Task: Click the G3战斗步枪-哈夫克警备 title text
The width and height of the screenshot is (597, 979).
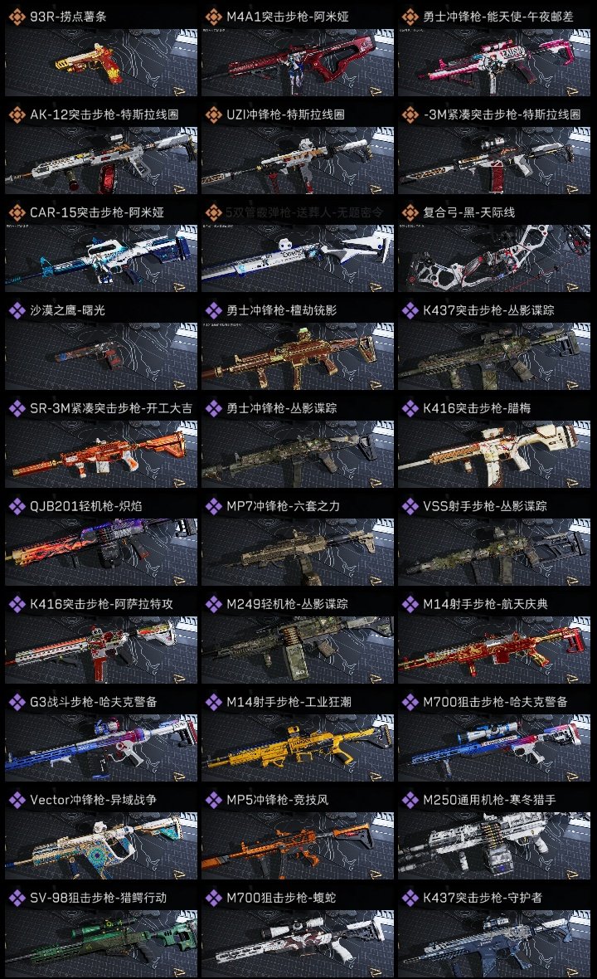Action: 94,702
